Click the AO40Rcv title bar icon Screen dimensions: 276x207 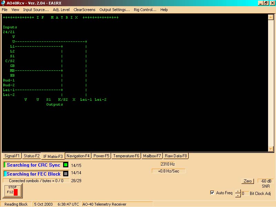[3, 3]
